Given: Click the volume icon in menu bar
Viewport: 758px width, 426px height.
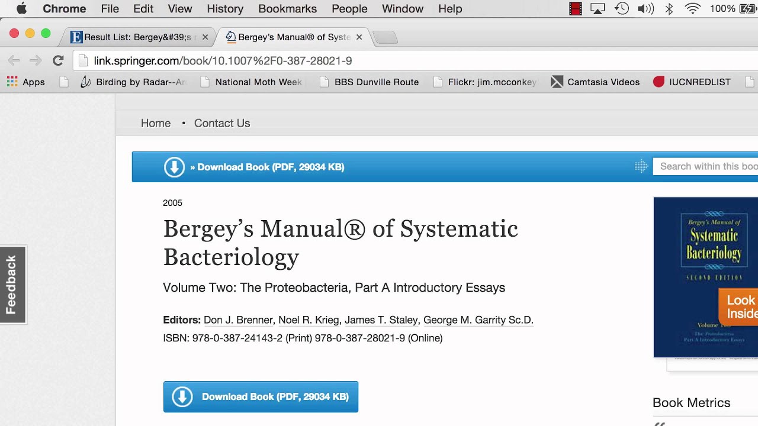Looking at the screenshot, I should [645, 9].
